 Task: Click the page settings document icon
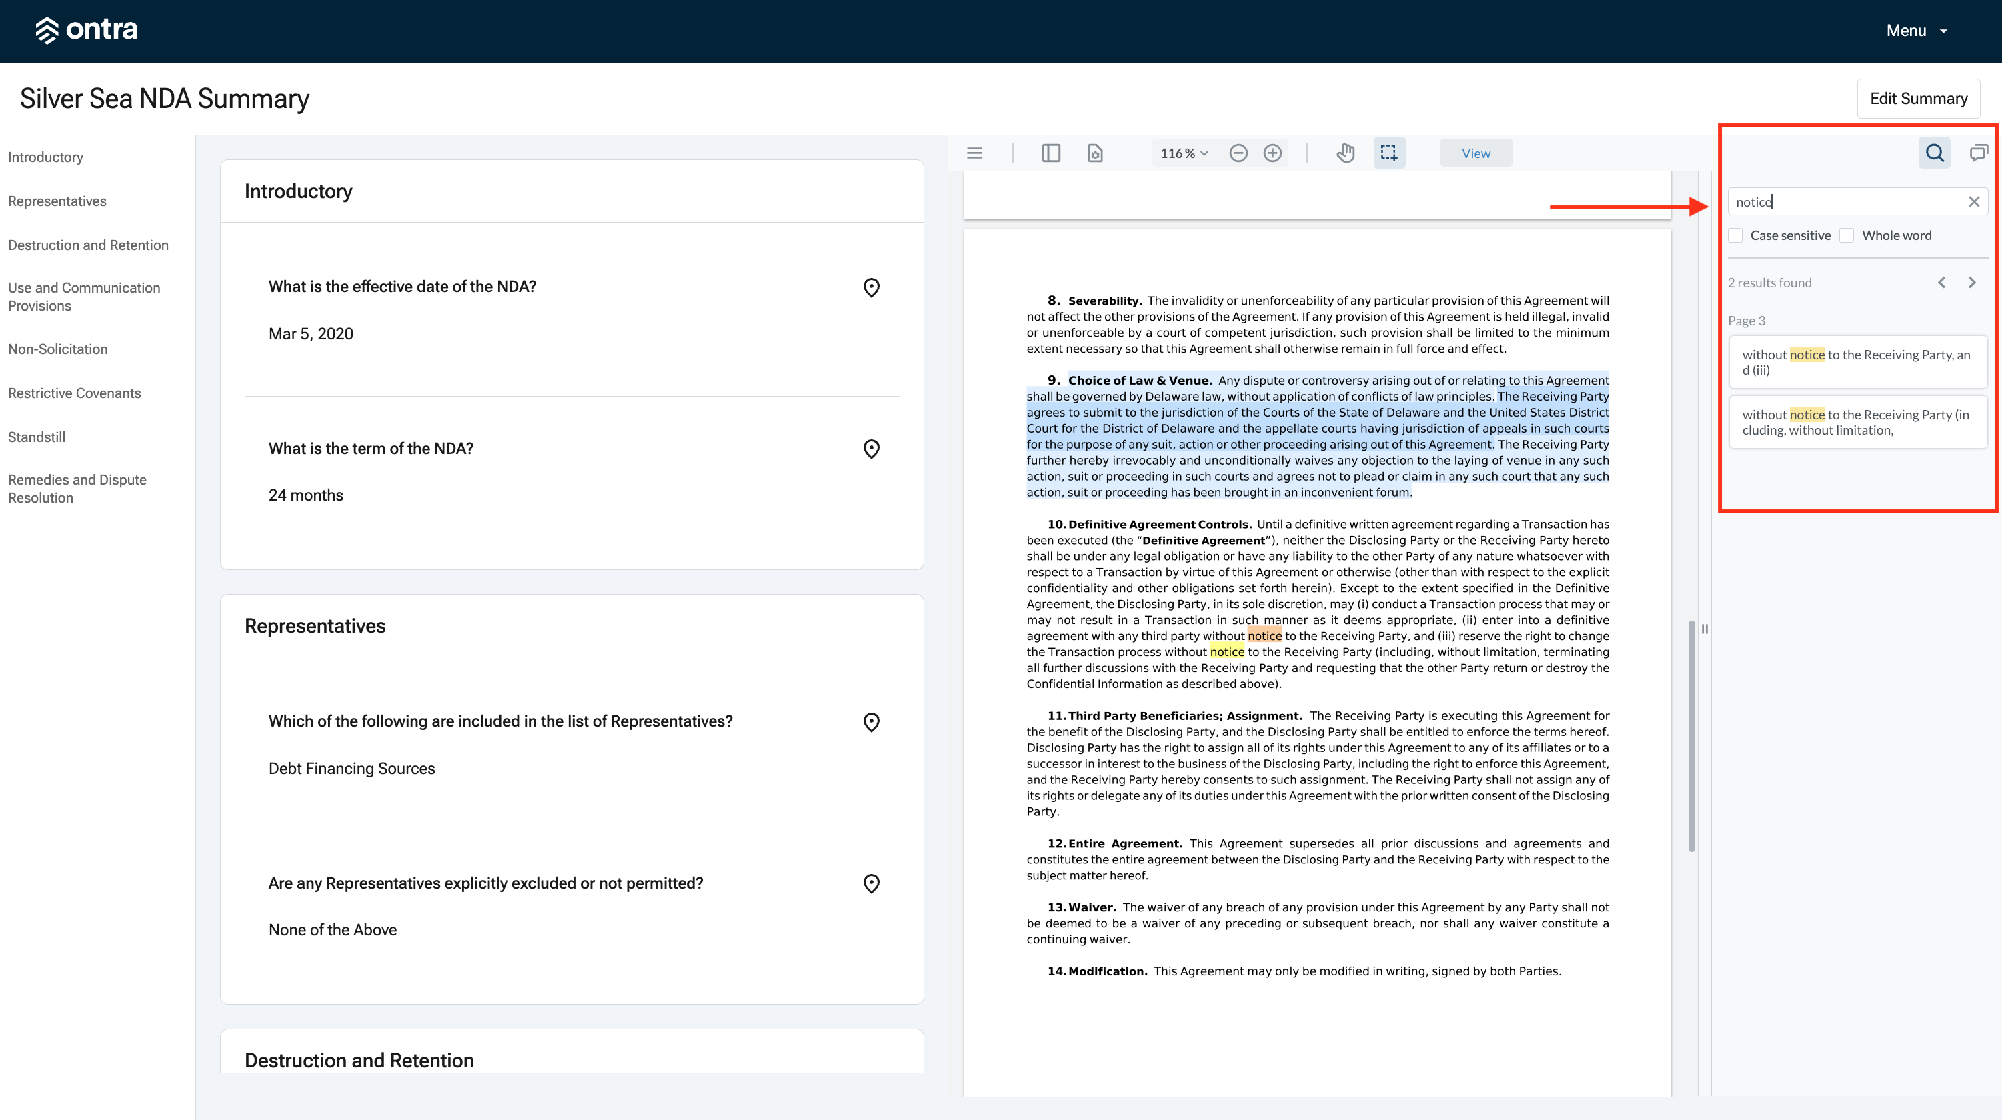pos(1095,153)
